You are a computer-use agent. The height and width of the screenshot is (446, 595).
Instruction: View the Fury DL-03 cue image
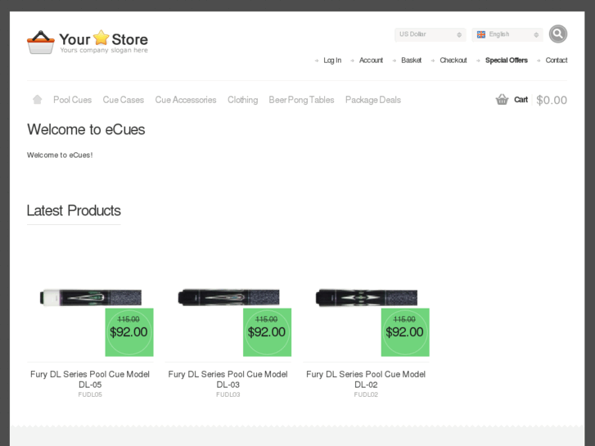coord(228,297)
